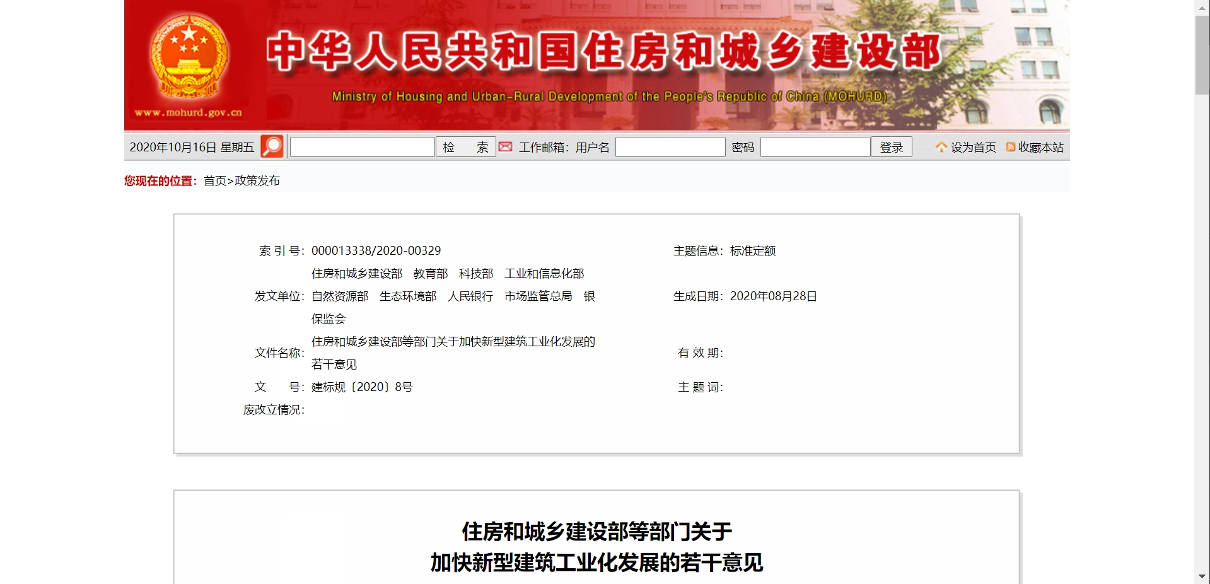The height and width of the screenshot is (584, 1210).
Task: Click the 发文单位 label
Action: (279, 296)
